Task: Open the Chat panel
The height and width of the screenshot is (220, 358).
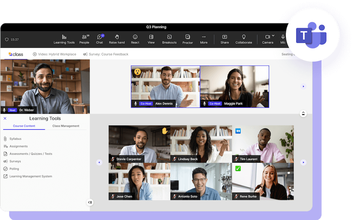Action: pyautogui.click(x=99, y=39)
